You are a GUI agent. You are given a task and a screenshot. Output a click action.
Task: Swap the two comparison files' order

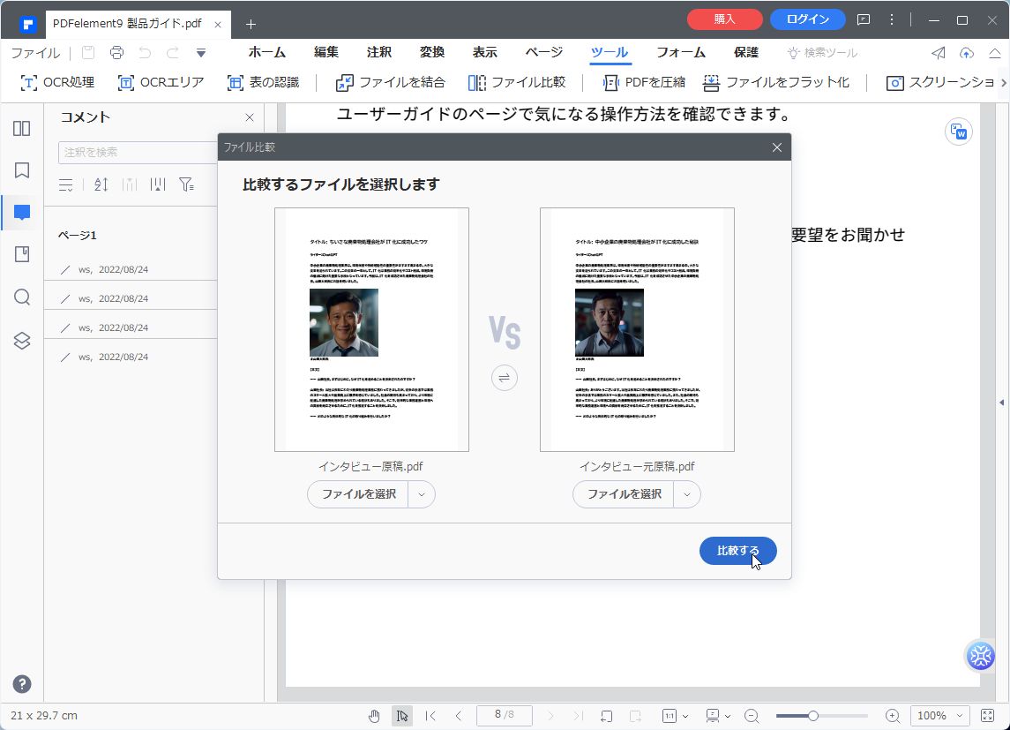click(504, 377)
